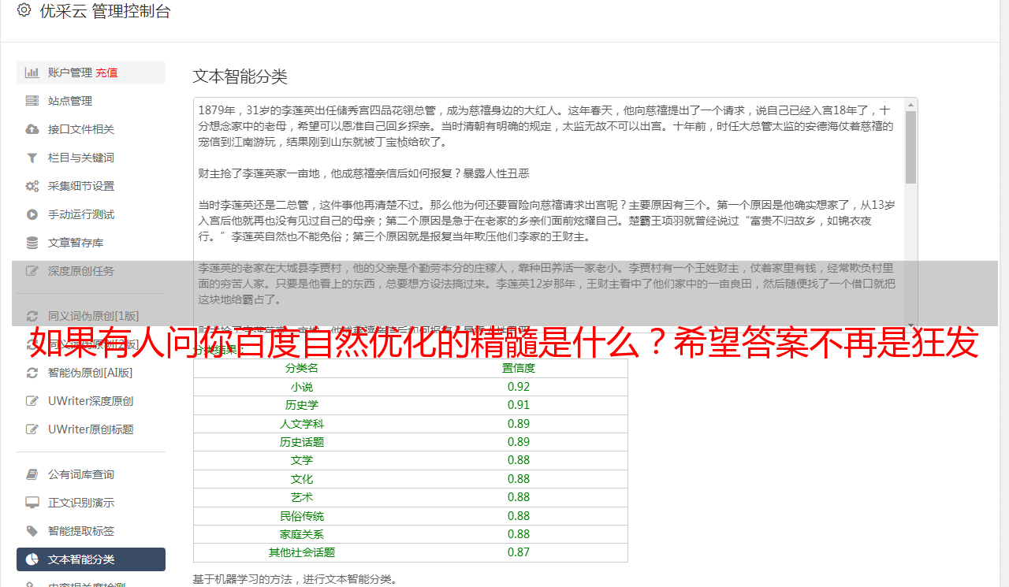Open 正文识别演示 page
1009x587 pixels.
tap(91, 503)
